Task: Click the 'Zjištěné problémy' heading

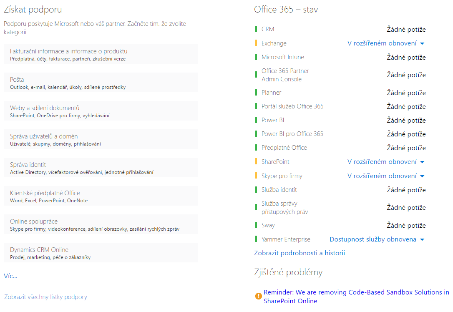Action: click(x=288, y=272)
